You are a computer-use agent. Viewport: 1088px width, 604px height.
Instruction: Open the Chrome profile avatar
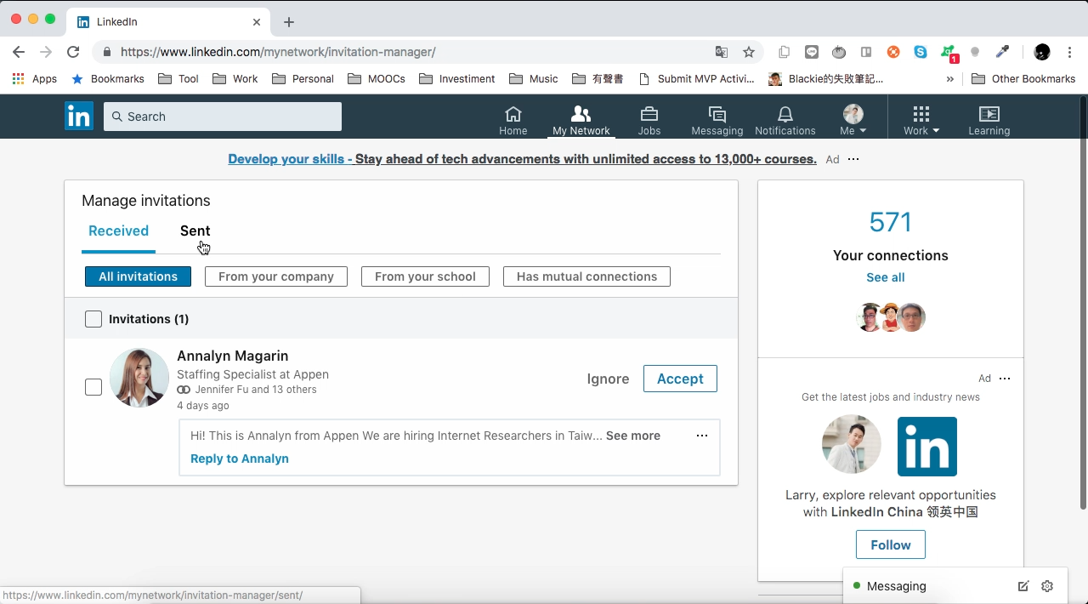pos(1042,52)
